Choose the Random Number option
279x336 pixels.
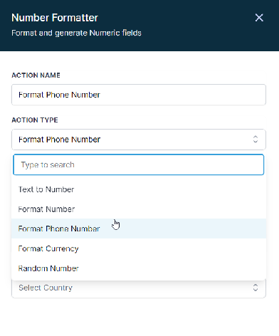tap(139, 268)
